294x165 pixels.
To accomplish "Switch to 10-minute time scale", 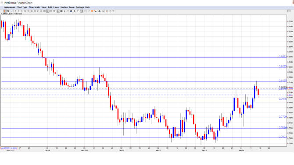I will coord(25,11).
